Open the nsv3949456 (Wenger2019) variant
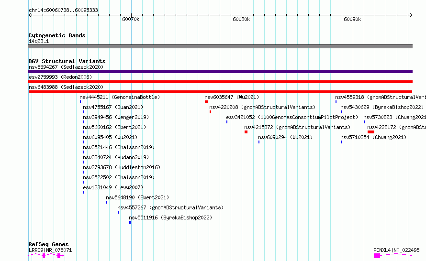This screenshot has height=261, width=426. 116,117
